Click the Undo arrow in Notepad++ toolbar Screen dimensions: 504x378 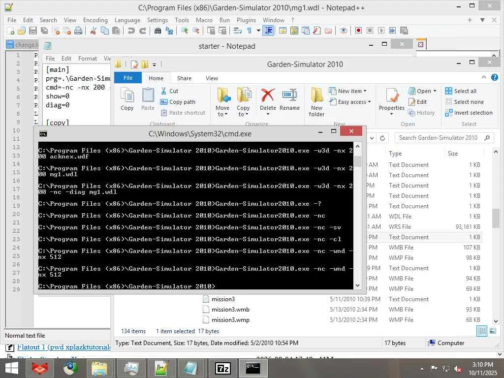click(131, 31)
